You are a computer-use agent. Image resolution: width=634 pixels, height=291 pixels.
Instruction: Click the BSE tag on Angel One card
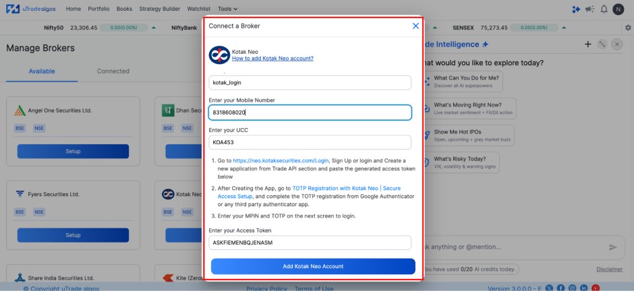click(20, 129)
